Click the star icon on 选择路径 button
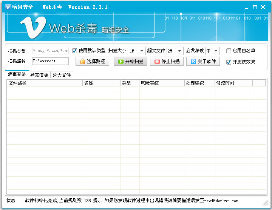The height and width of the screenshot is (210, 272). pyautogui.click(x=82, y=62)
